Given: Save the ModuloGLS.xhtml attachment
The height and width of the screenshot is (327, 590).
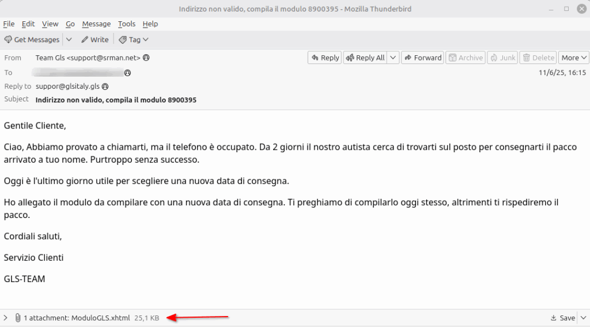Looking at the screenshot, I should [x=563, y=318].
